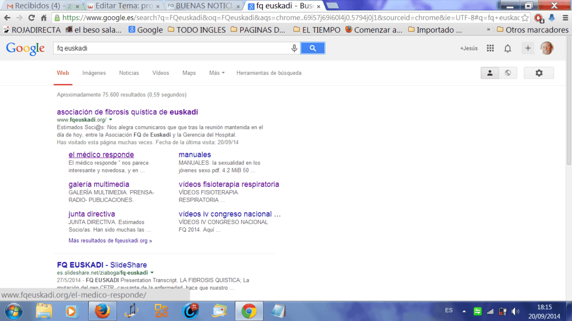Start voice search with the microphone icon
Viewport: 572px width, 321px height.
pyautogui.click(x=294, y=48)
